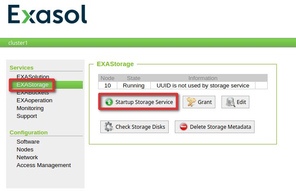The image size is (296, 191).
Task: Open Software configuration
Action: tap(28, 142)
